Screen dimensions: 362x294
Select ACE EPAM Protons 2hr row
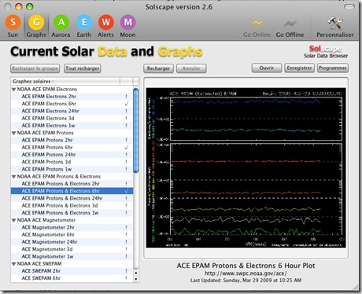click(x=72, y=140)
